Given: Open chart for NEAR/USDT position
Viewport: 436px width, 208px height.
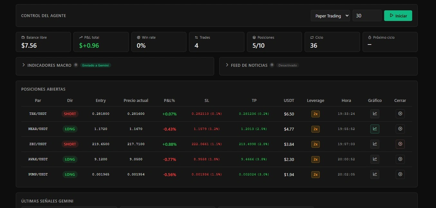Looking at the screenshot, I should point(375,129).
